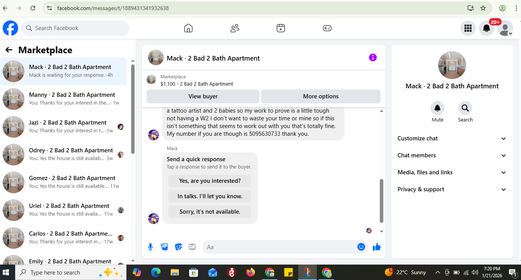
Task: Open File Explorer from the taskbar
Action: click(x=174, y=272)
